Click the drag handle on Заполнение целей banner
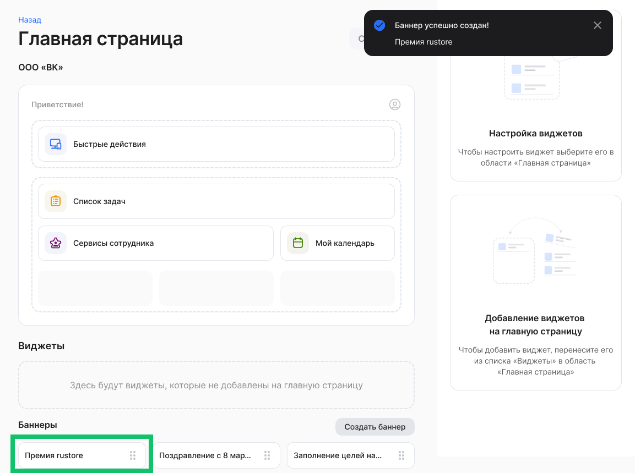Image resolution: width=635 pixels, height=473 pixels. tap(401, 455)
